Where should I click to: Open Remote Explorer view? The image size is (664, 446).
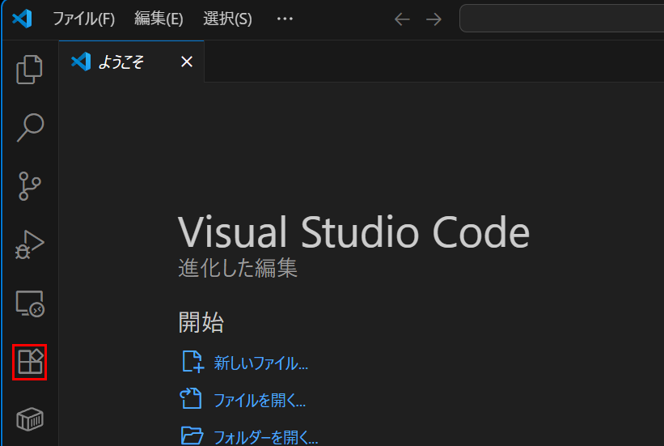coord(30,304)
